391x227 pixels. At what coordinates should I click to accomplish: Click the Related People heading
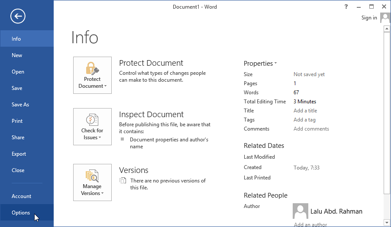265,195
